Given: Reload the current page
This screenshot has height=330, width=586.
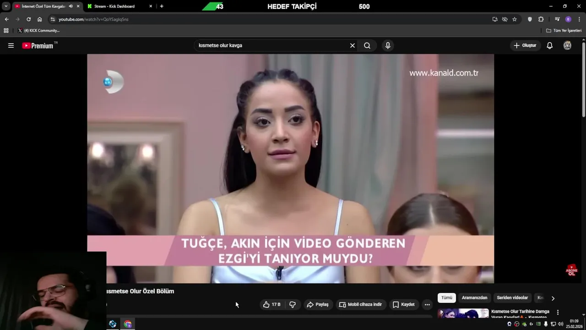Looking at the screenshot, I should click(x=28, y=19).
